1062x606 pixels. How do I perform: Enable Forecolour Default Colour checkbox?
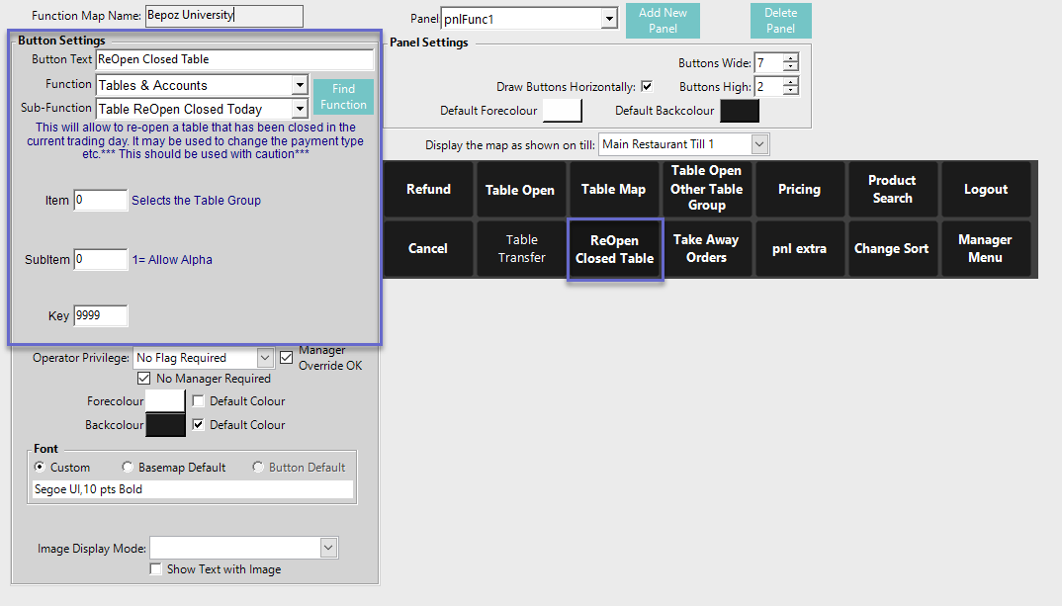click(198, 400)
